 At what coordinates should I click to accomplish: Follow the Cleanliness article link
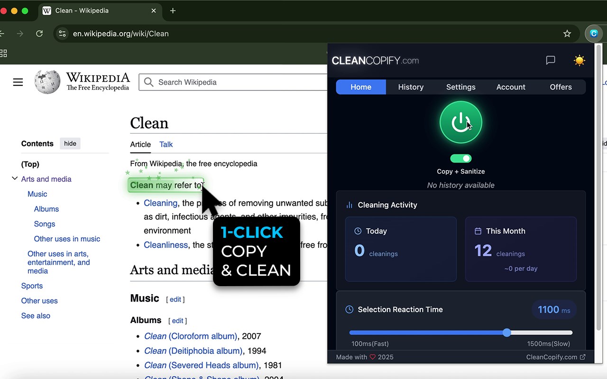166,245
